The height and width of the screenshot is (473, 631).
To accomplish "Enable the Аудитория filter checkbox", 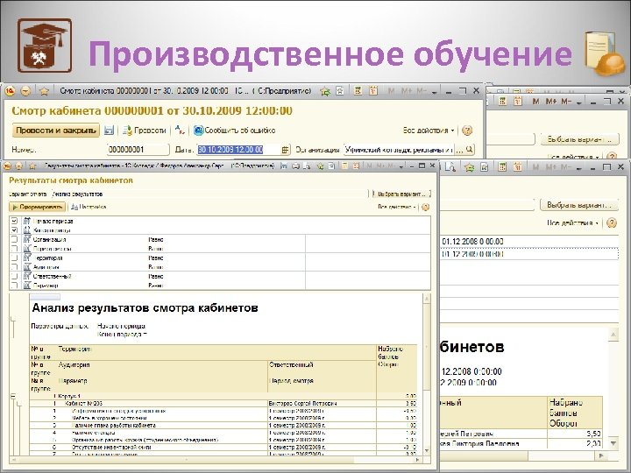I will [x=15, y=267].
